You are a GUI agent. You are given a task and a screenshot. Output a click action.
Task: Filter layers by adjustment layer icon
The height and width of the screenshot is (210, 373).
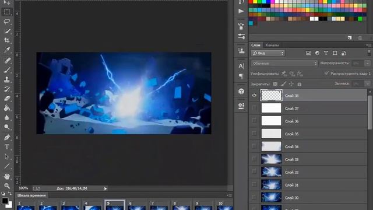coord(317,53)
